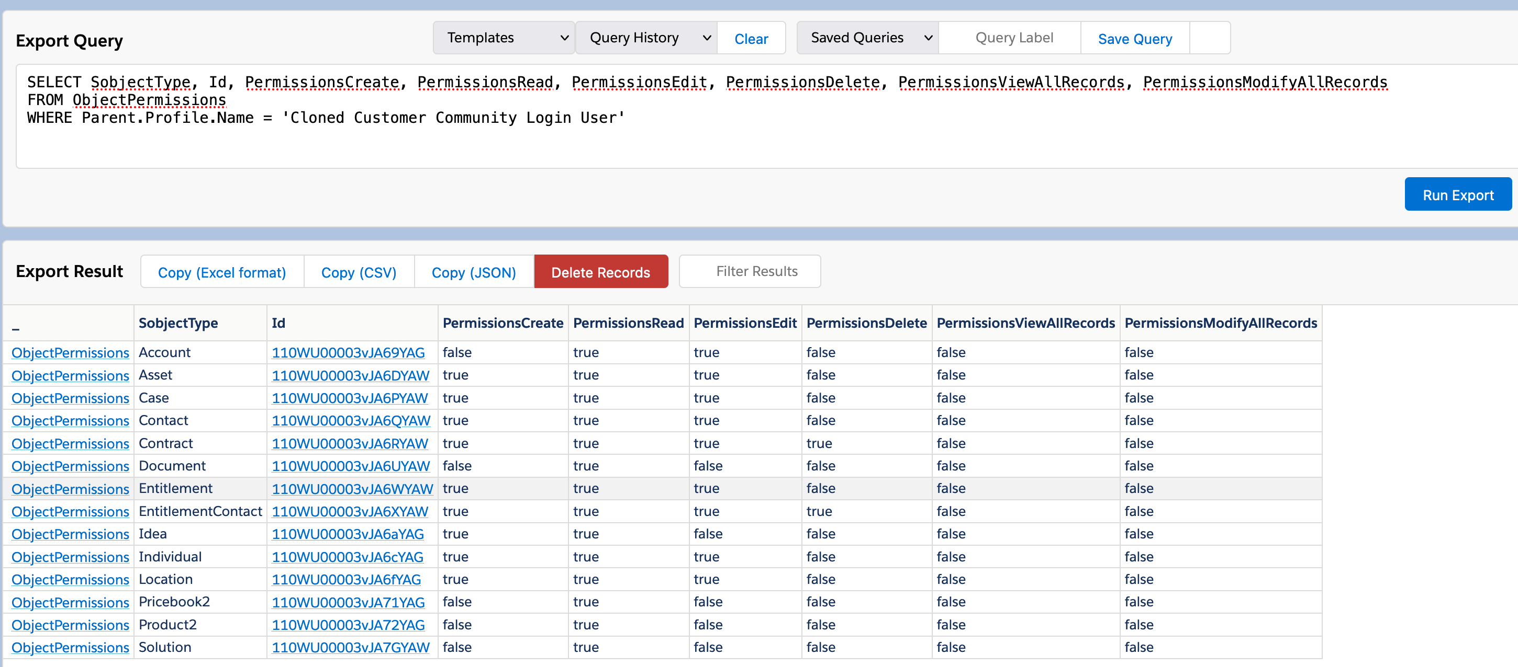The width and height of the screenshot is (1518, 667).
Task: Click the SobjectType column header
Action: [178, 323]
